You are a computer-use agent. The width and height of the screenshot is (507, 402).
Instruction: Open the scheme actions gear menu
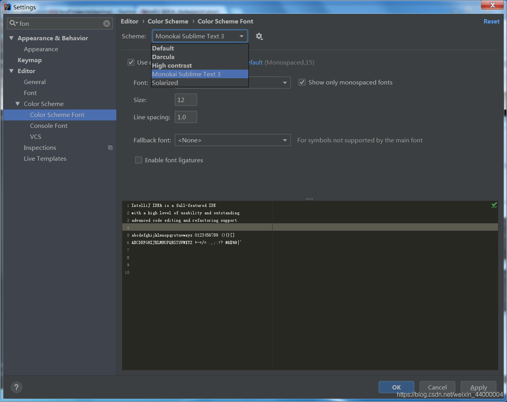click(259, 36)
